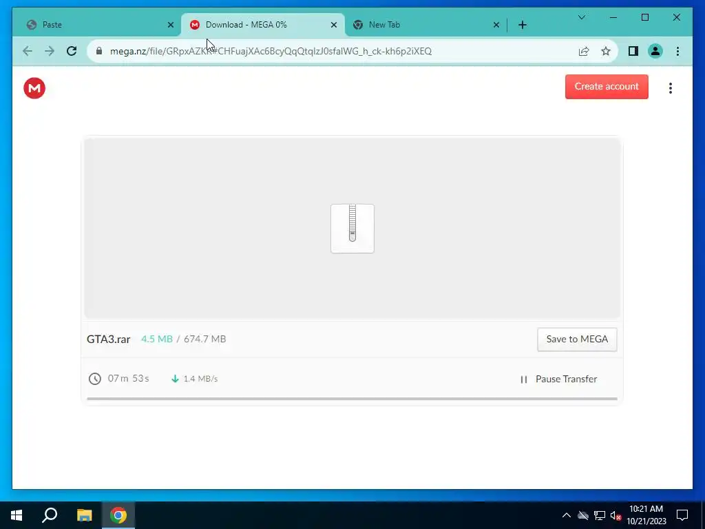The height and width of the screenshot is (529, 705).
Task: Close the Download - MEGA tab
Action: (334, 25)
